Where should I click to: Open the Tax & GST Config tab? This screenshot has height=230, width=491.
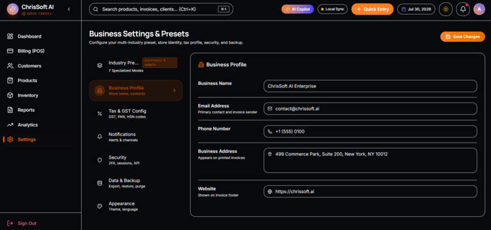136,113
